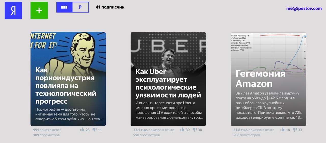The image size is (326, 143).
Task: Open the Uber article card
Action: tap(168, 79)
